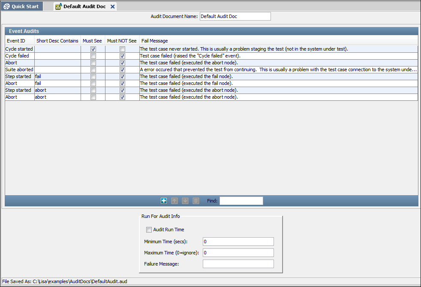Viewport: 421px width, 287px height.
Task: Check Must See for Step started abort
Action: tap(93, 90)
